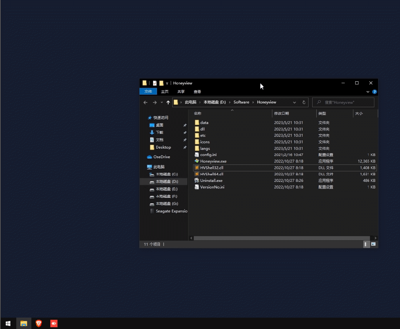Open address bar history dropdown
The height and width of the screenshot is (329, 400).
[294, 102]
